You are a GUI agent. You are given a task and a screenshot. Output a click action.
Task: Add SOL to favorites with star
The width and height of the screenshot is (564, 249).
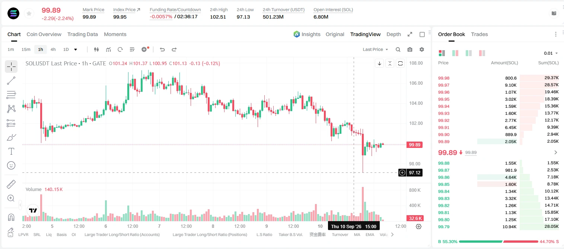tap(29, 14)
